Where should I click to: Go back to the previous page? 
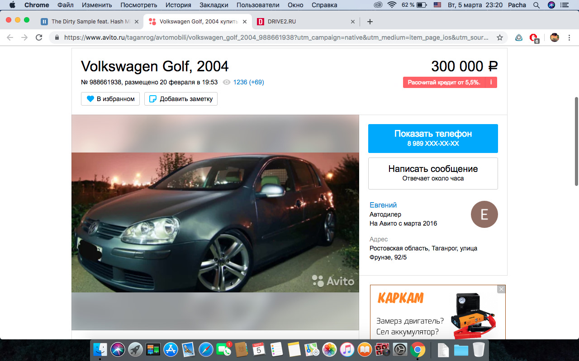point(10,38)
